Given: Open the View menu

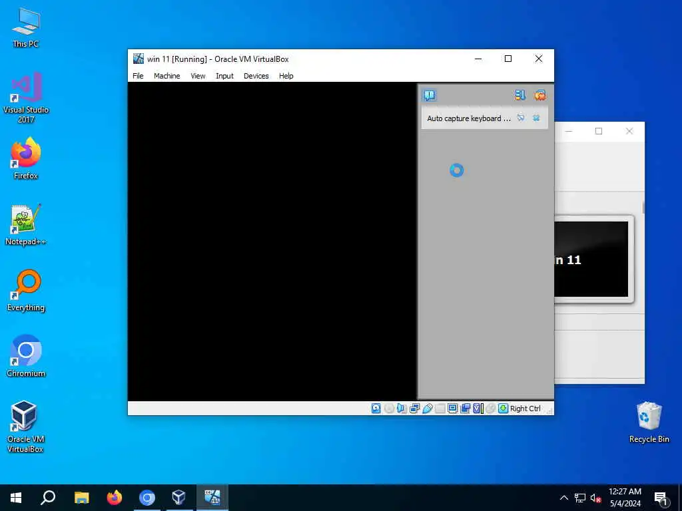Looking at the screenshot, I should click(x=198, y=76).
